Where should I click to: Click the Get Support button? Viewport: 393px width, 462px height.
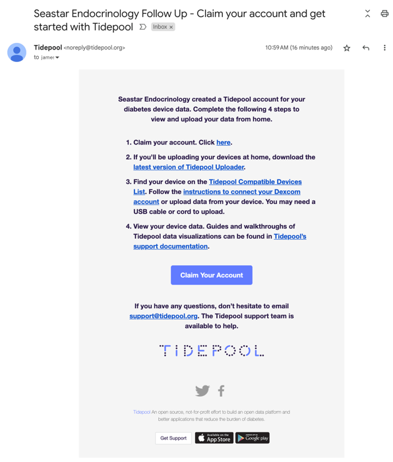coord(173,438)
